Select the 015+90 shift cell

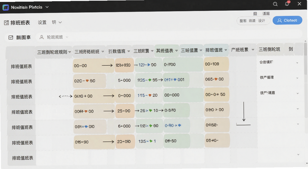94,142
